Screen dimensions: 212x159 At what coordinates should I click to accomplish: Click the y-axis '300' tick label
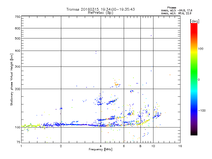coord(17,67)
